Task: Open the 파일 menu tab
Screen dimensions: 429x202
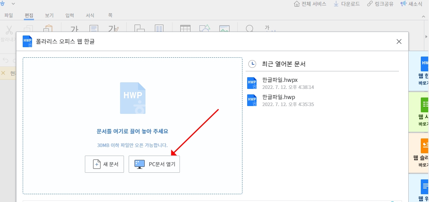Action: point(9,15)
